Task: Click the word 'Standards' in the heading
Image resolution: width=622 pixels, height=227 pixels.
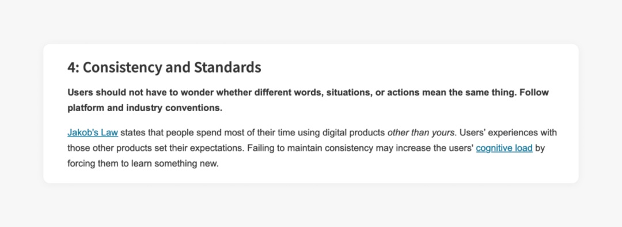Action: pos(227,68)
